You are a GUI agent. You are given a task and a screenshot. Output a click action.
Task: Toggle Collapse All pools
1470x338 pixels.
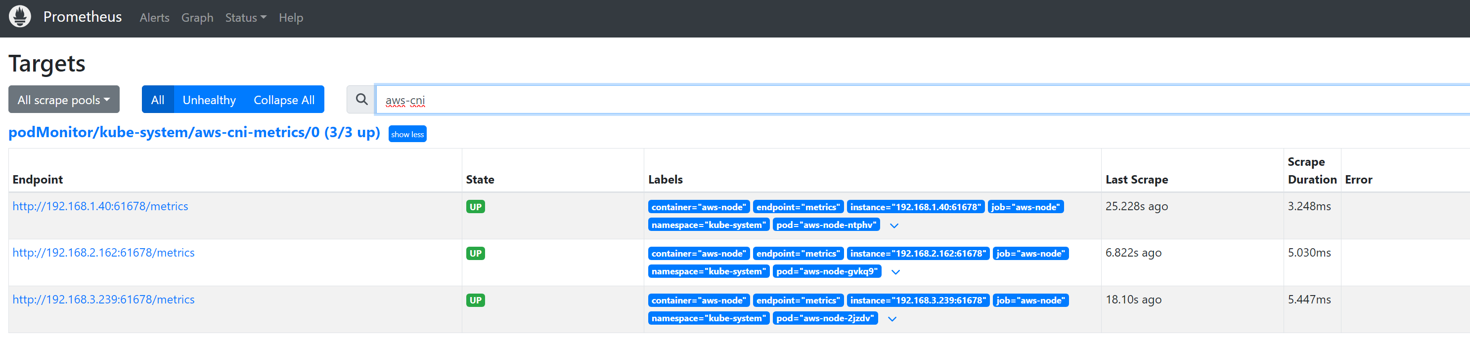tap(284, 100)
